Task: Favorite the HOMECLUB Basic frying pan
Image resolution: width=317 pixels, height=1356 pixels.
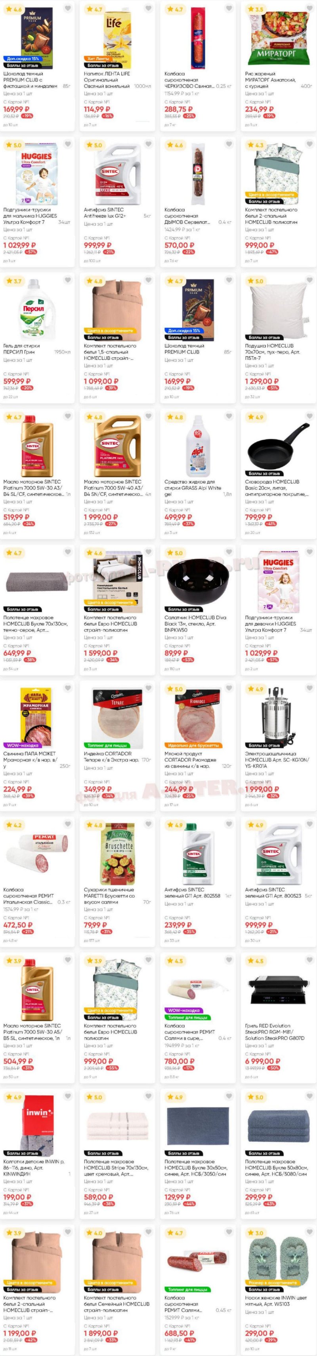Action: point(309,416)
